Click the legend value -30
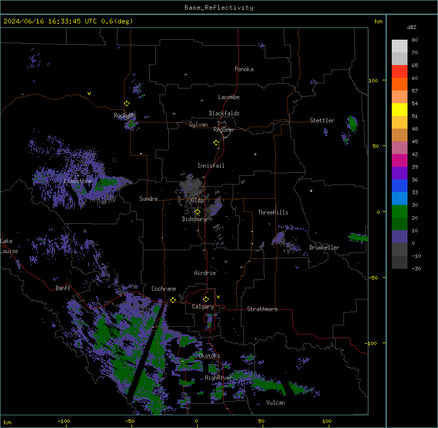The width and height of the screenshot is (438, 428). point(416,269)
